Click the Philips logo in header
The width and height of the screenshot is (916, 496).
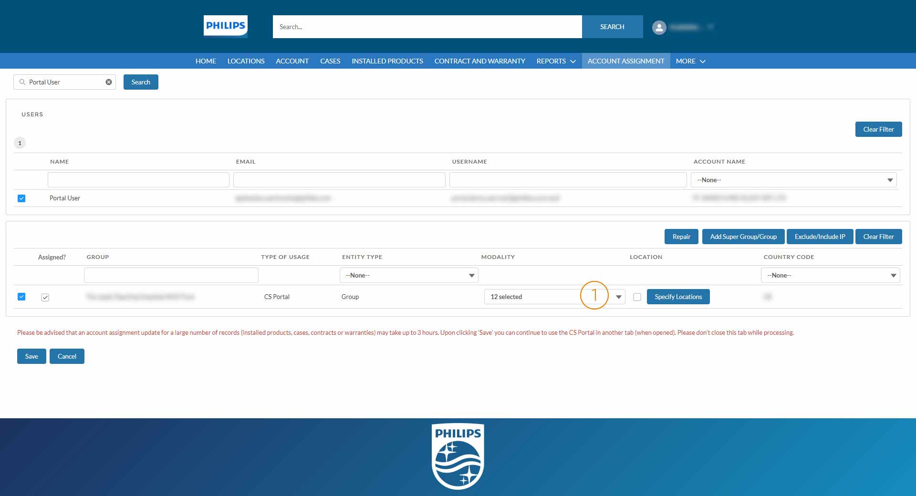click(x=225, y=26)
